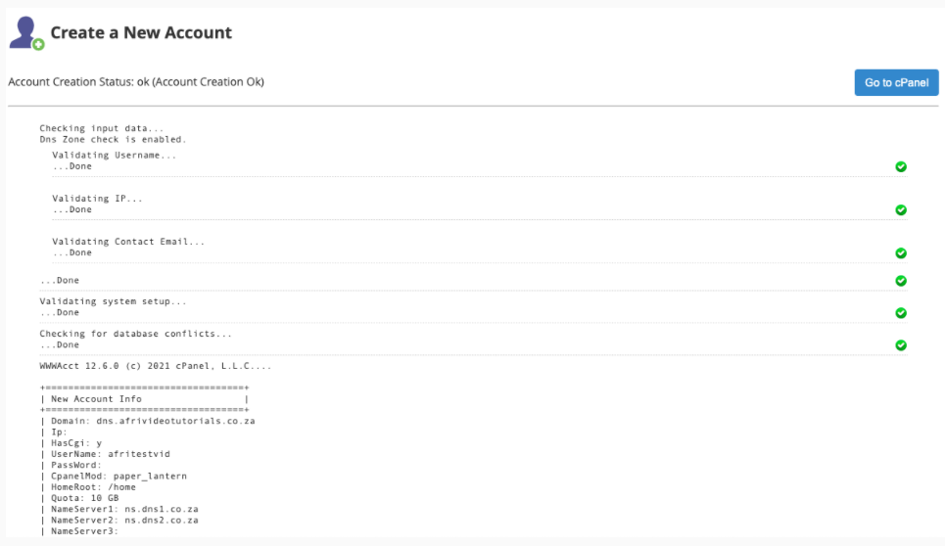Select the Validating Username text line
The height and width of the screenshot is (546, 945).
(x=115, y=156)
